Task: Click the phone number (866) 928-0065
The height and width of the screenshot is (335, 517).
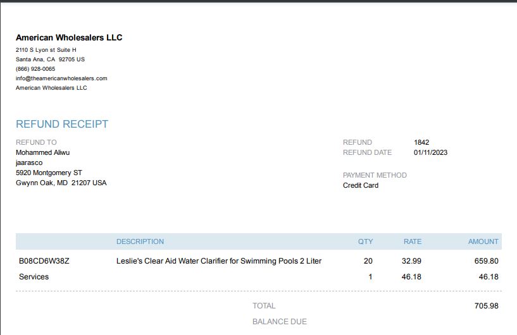Action: 35,69
